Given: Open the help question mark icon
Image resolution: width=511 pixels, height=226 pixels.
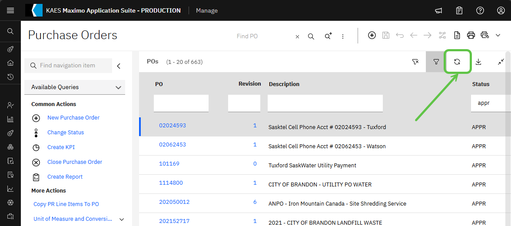Looking at the screenshot, I should coord(480,10).
